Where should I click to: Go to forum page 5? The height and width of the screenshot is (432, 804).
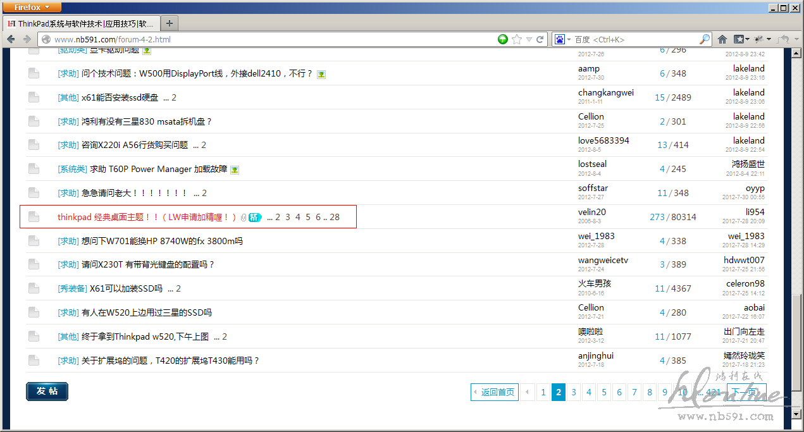click(x=603, y=392)
